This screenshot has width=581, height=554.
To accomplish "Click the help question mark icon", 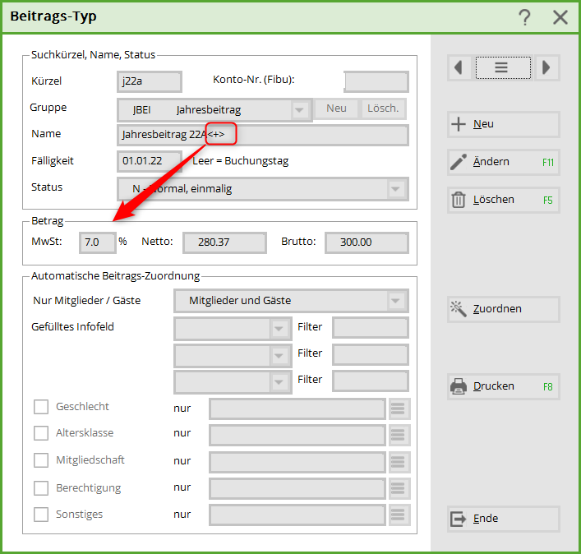I will 524,17.
